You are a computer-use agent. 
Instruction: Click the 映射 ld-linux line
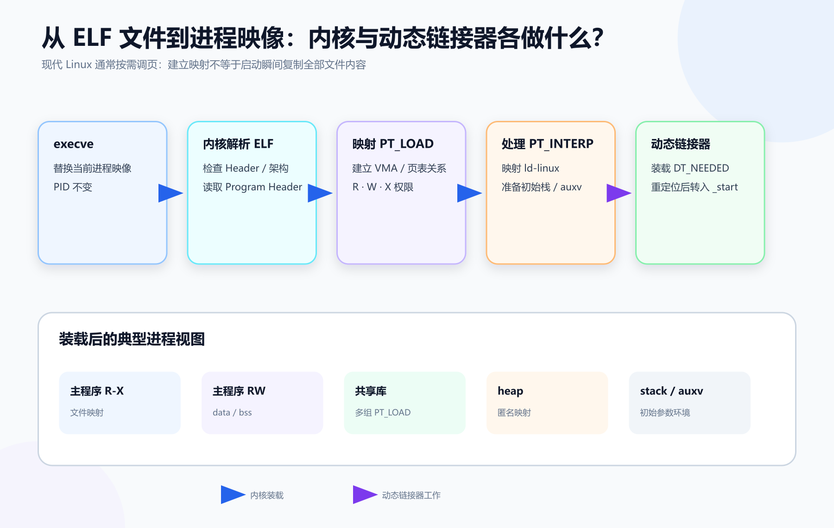pos(531,168)
